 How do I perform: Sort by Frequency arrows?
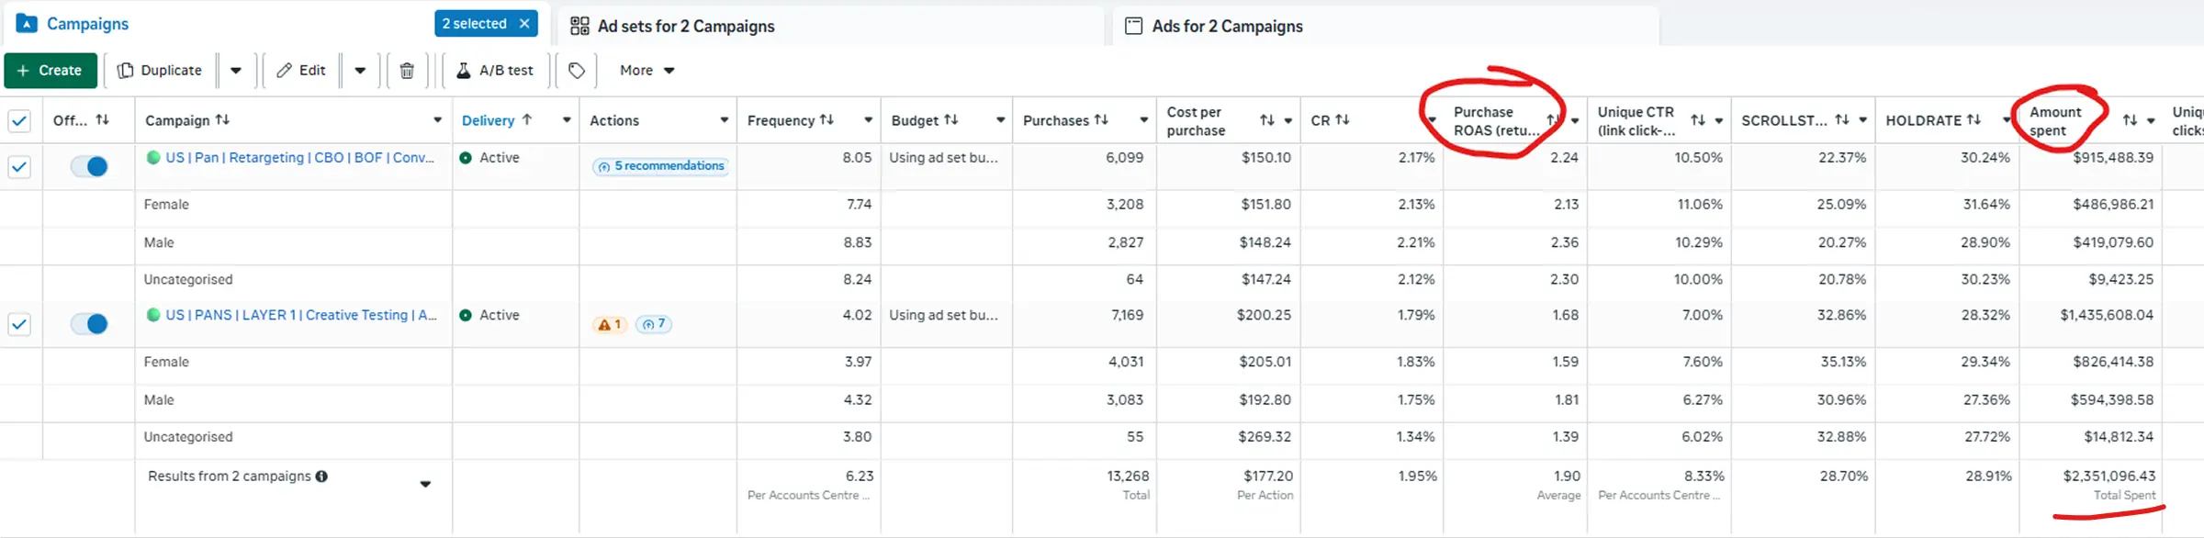[x=826, y=119]
